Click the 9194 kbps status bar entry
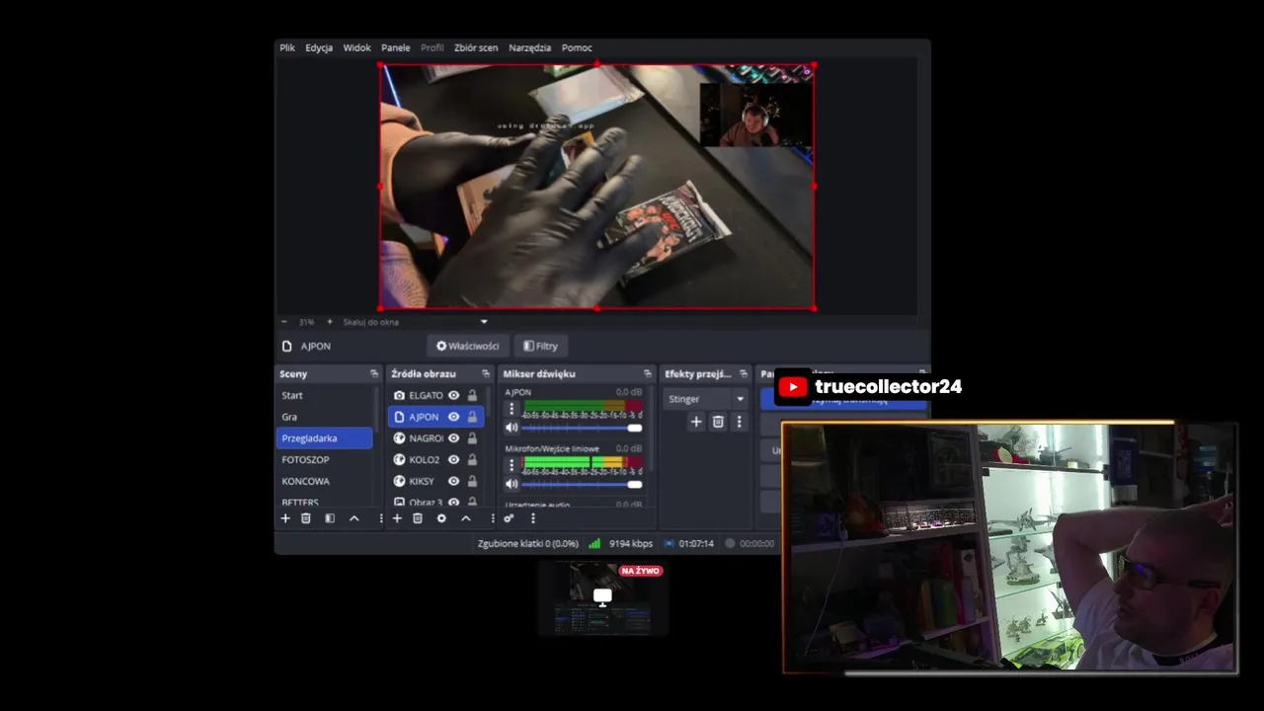1264x711 pixels. click(x=630, y=543)
